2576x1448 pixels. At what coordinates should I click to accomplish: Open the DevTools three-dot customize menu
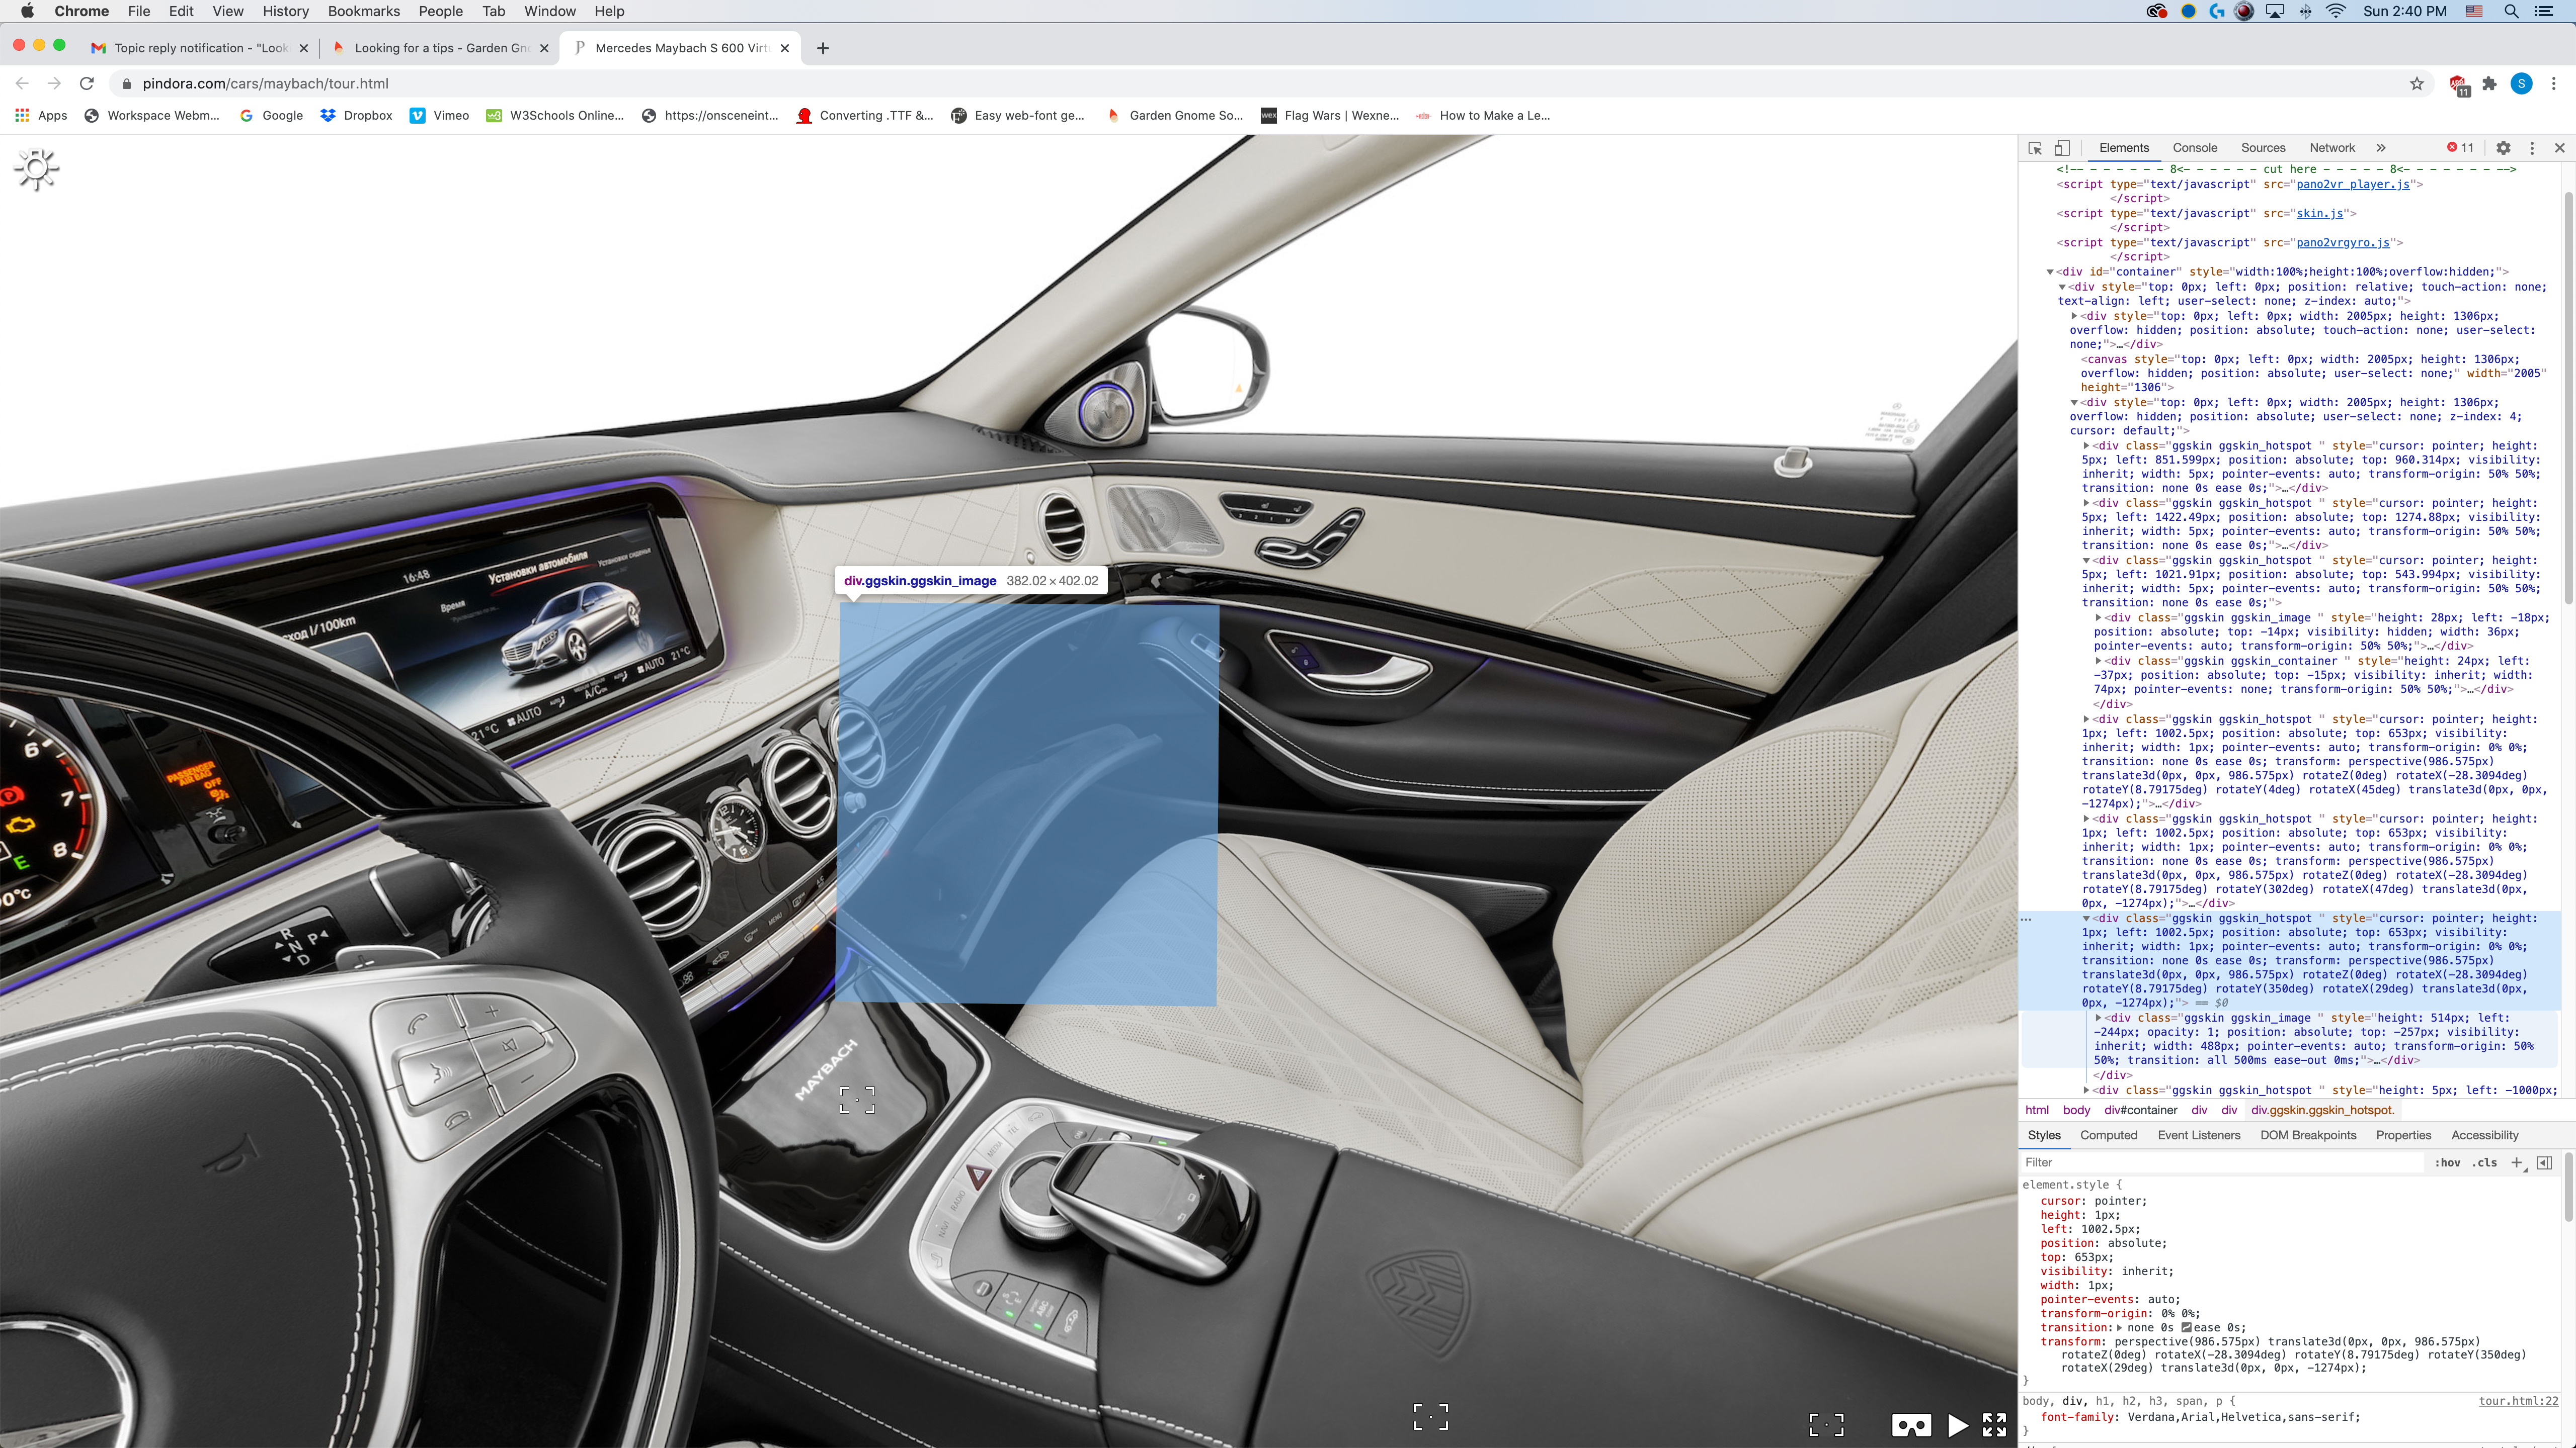[2532, 148]
